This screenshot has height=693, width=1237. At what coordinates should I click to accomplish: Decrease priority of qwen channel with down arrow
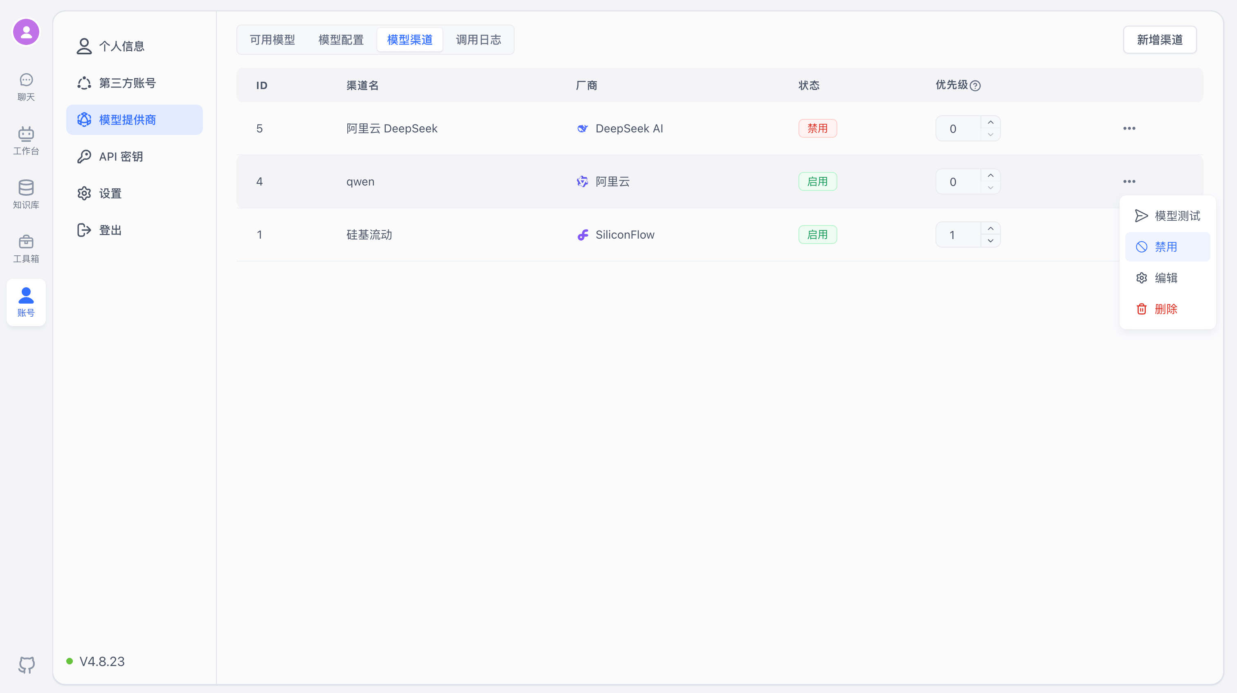point(990,188)
